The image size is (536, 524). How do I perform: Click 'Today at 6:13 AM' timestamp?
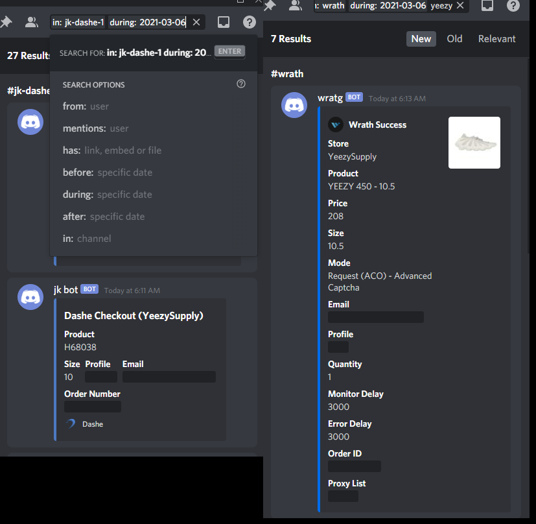pos(397,99)
